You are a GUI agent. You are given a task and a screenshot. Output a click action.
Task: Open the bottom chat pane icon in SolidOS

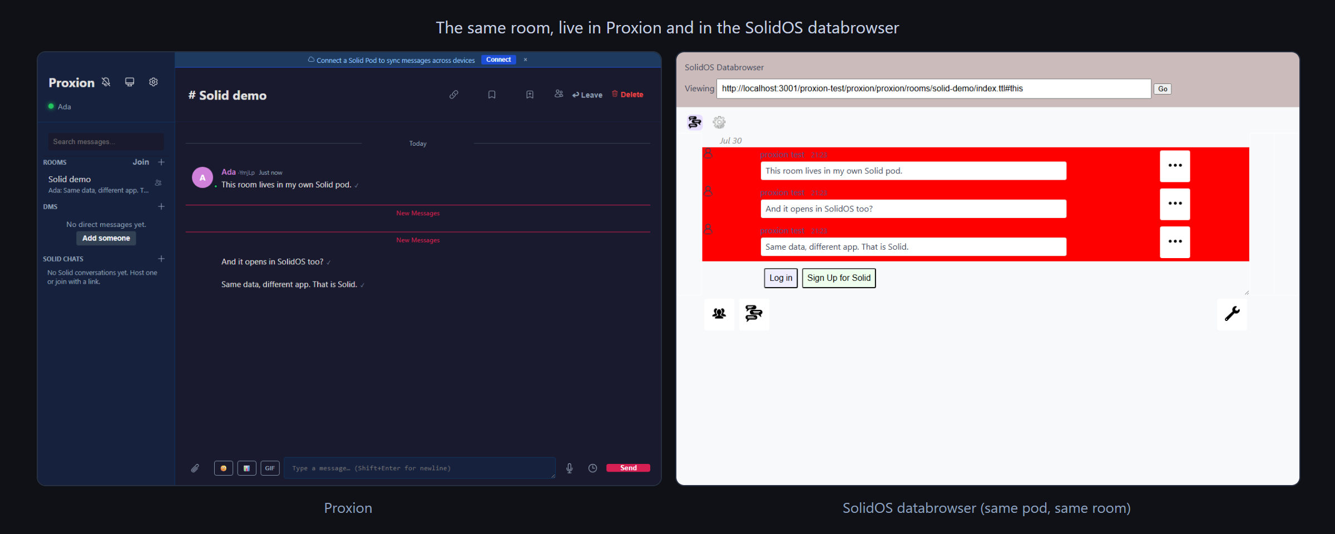[x=754, y=314]
